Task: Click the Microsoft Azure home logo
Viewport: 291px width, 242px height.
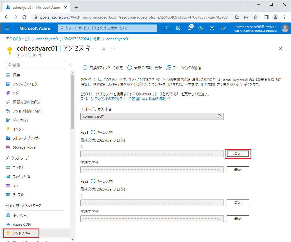Action: pyautogui.click(x=35, y=28)
